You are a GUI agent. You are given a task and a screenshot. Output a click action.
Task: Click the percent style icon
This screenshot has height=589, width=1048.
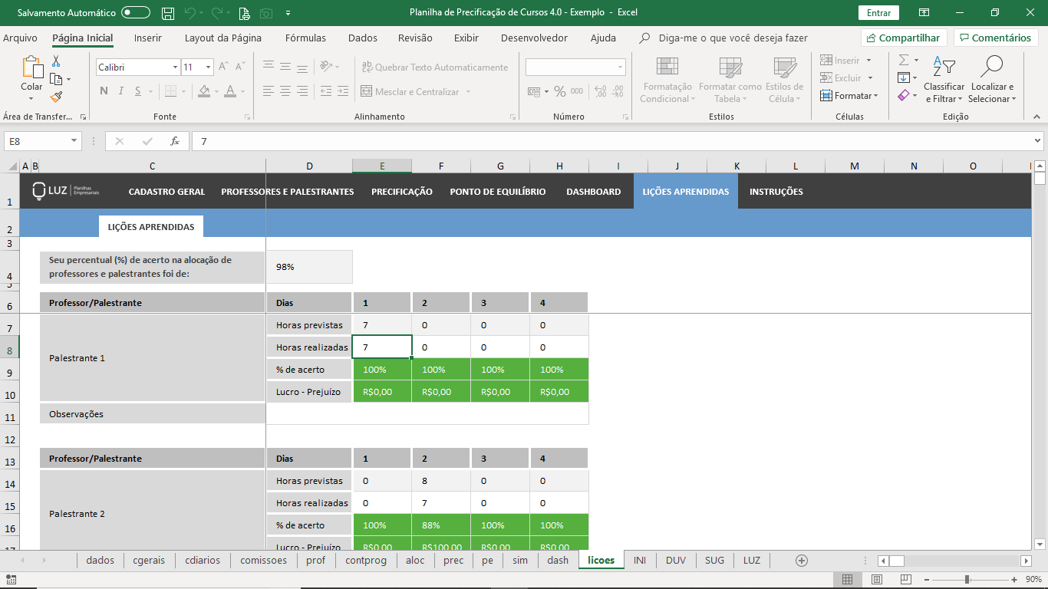coord(559,91)
